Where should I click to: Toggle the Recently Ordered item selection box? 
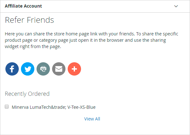[x=7, y=107]
